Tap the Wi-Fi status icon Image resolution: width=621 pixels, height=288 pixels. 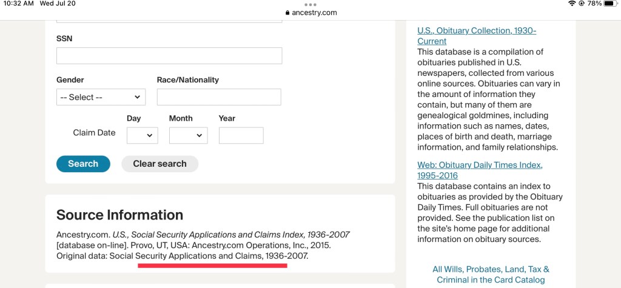click(x=571, y=4)
